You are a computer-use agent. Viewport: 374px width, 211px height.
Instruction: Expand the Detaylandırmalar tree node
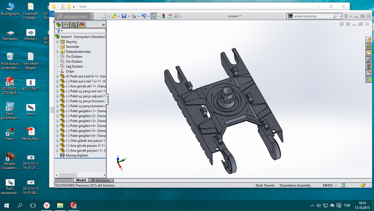coord(57,52)
